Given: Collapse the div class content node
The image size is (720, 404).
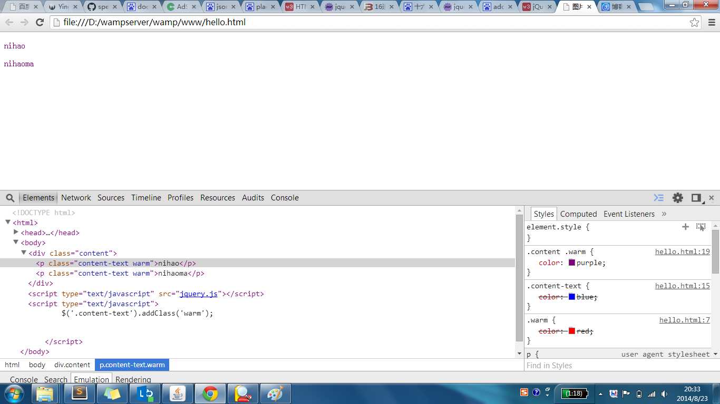Looking at the screenshot, I should click(24, 252).
